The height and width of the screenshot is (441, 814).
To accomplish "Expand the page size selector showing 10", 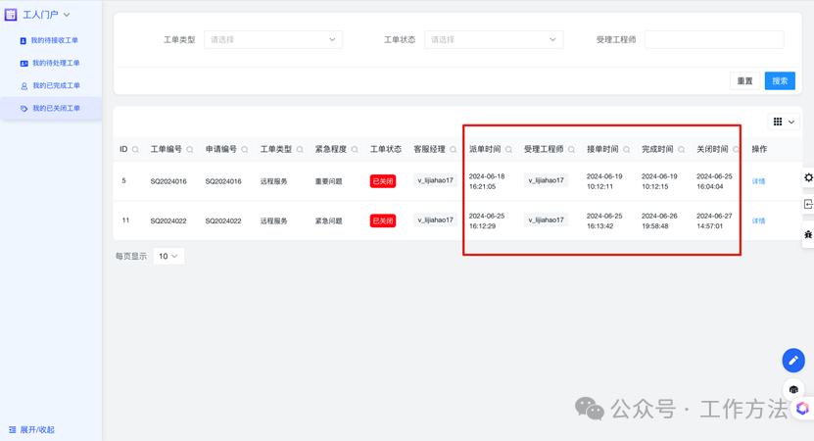I will [168, 257].
